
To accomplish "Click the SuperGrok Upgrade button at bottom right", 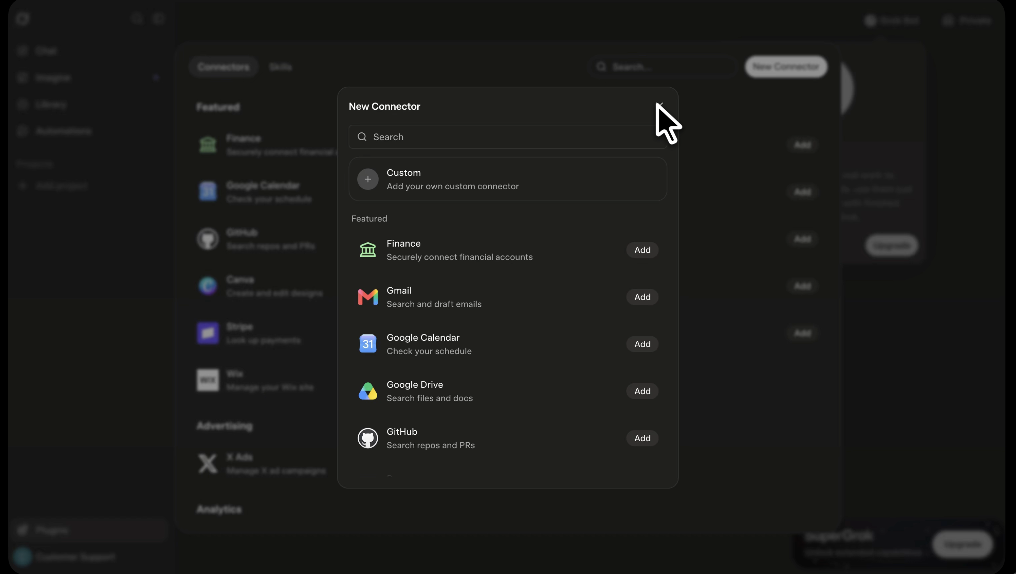I will click(963, 544).
